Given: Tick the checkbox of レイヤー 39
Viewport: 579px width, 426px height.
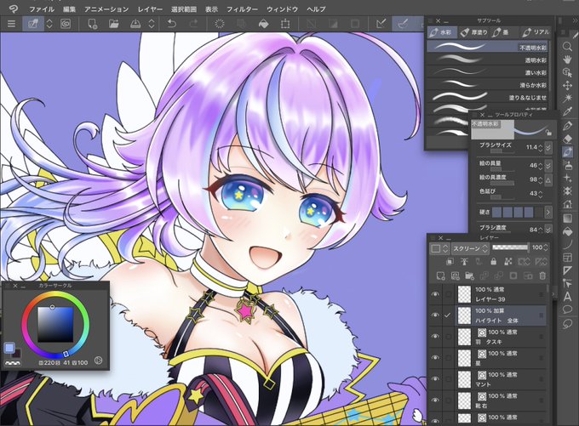Looking at the screenshot, I should 448,294.
